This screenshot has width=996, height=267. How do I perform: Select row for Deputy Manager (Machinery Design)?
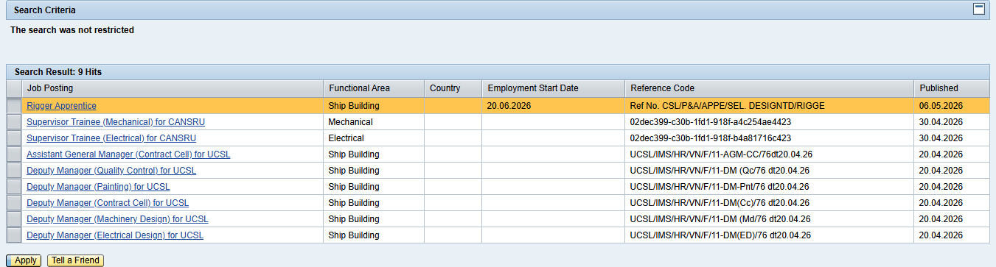[14, 219]
